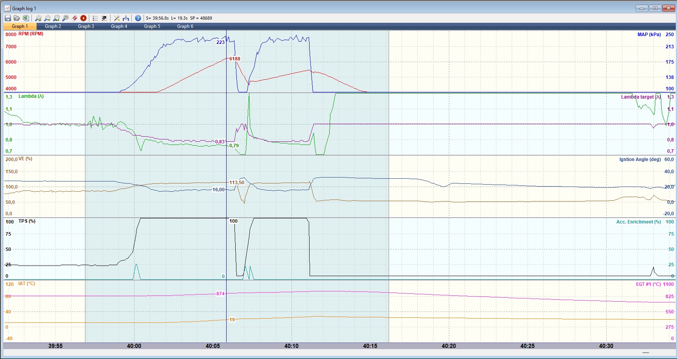Start logging with the red play button
Screen dimensions: 677x359
83,18
